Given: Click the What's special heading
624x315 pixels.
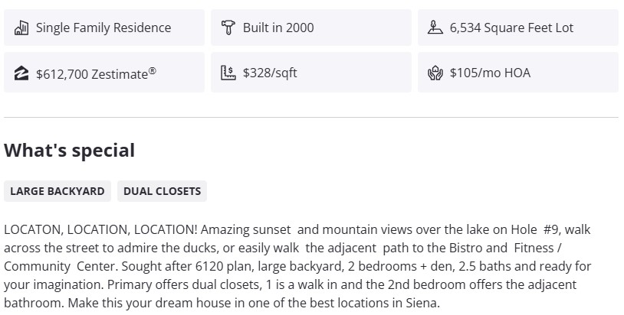Looking at the screenshot, I should (x=69, y=150).
